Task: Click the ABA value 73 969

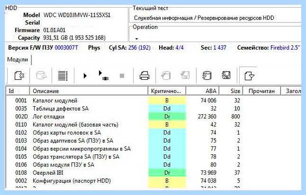Action: click(209, 173)
